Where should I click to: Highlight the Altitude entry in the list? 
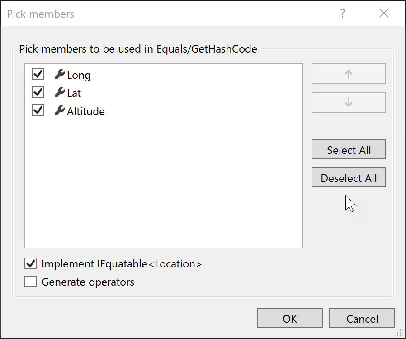click(87, 111)
